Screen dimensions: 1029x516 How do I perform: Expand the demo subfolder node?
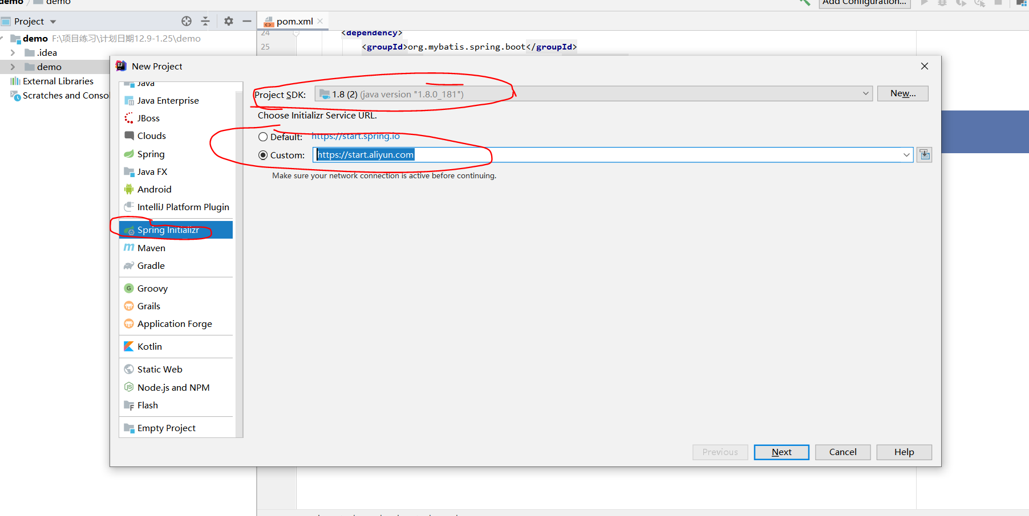13,67
